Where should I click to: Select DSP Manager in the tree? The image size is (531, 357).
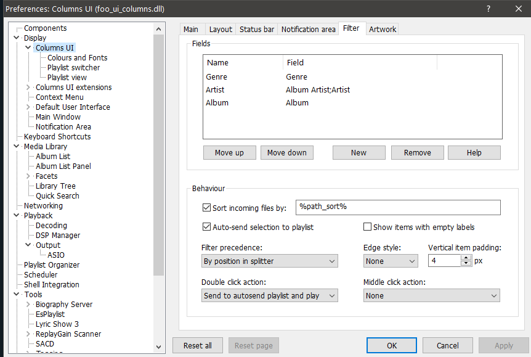pyautogui.click(x=58, y=236)
